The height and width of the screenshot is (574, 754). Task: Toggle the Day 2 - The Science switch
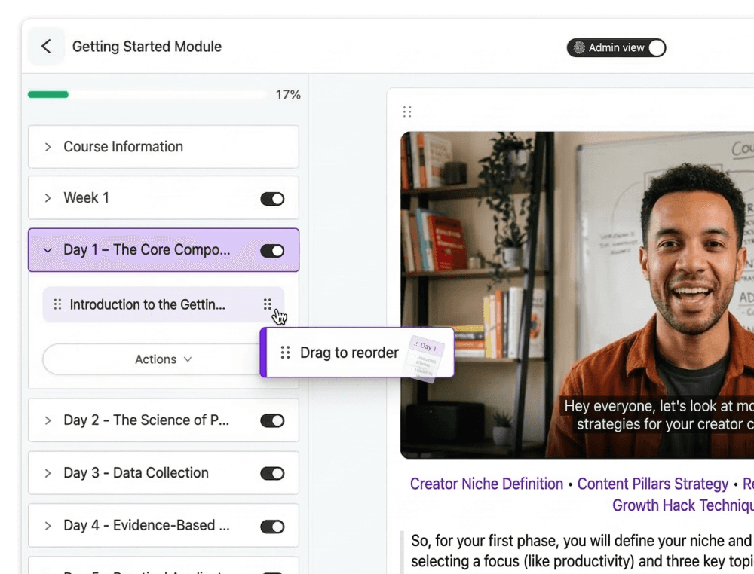coord(272,420)
